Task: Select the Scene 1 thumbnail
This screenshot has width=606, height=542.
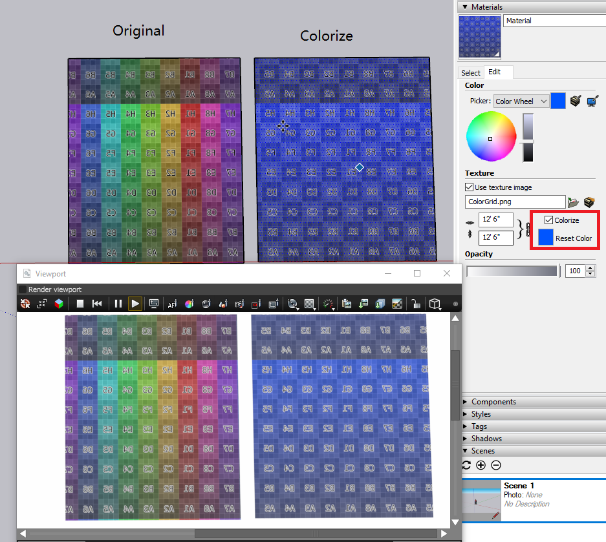Action: 482,501
